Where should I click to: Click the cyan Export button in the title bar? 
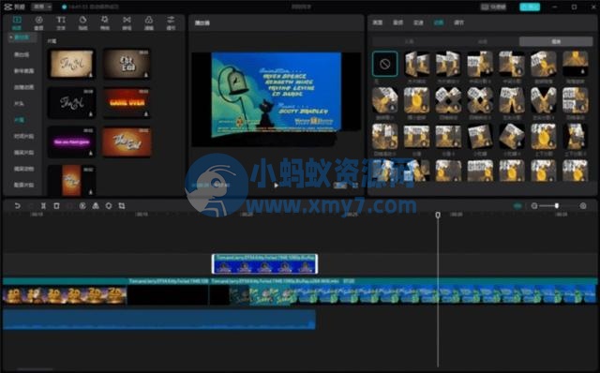click(530, 7)
